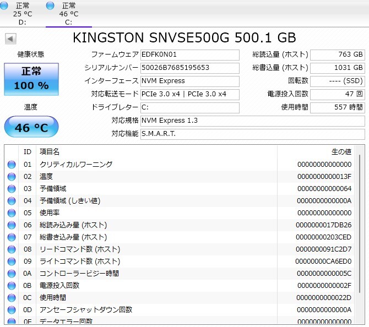Click status circle icon for ID 05 使用率
This screenshot has height=327, width=369.
tap(12, 213)
